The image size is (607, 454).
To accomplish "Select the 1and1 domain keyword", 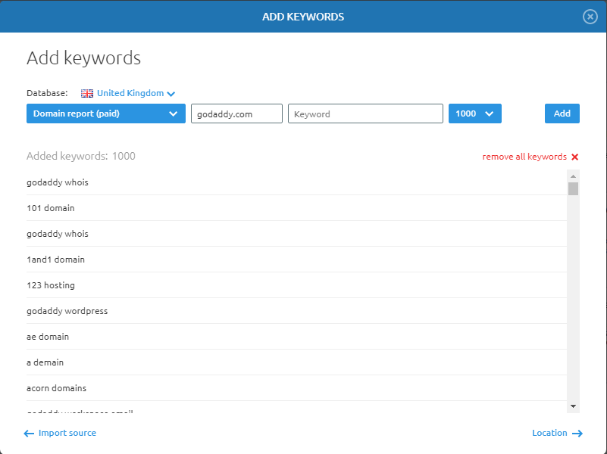I will 296,260.
